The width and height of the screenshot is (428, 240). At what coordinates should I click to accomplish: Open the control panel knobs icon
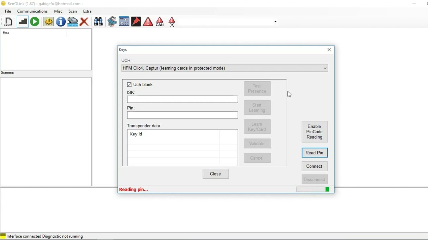click(x=124, y=22)
